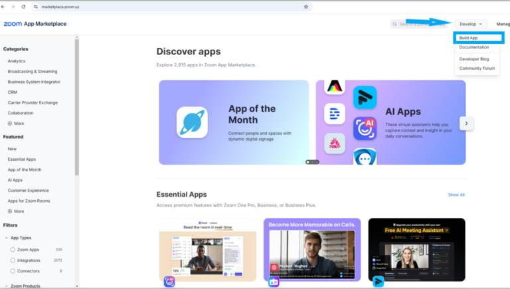Viewport: 510px width, 289px height.
Task: Open the CRM category
Action: tap(13, 92)
